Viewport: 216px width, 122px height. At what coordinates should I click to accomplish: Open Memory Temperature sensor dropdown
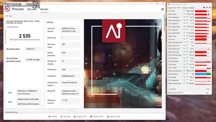click(184, 20)
